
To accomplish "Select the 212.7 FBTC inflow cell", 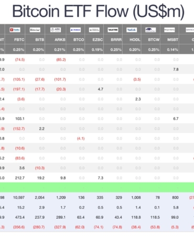I will click(20, 178).
